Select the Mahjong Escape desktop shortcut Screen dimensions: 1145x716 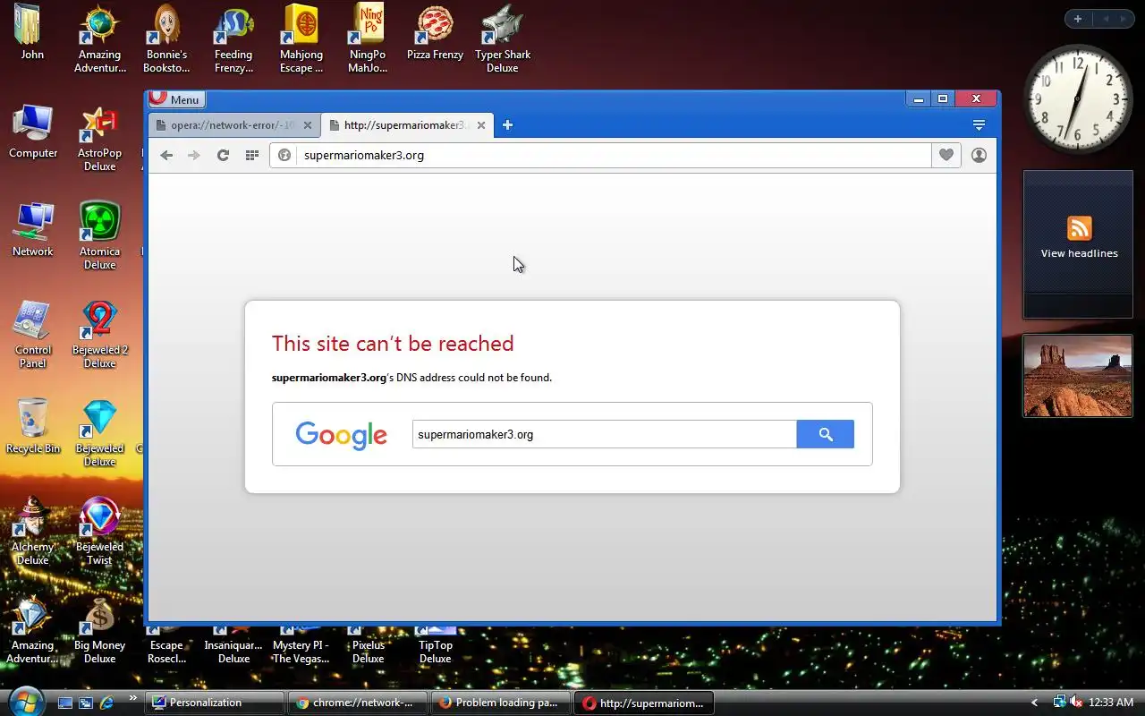point(301,39)
